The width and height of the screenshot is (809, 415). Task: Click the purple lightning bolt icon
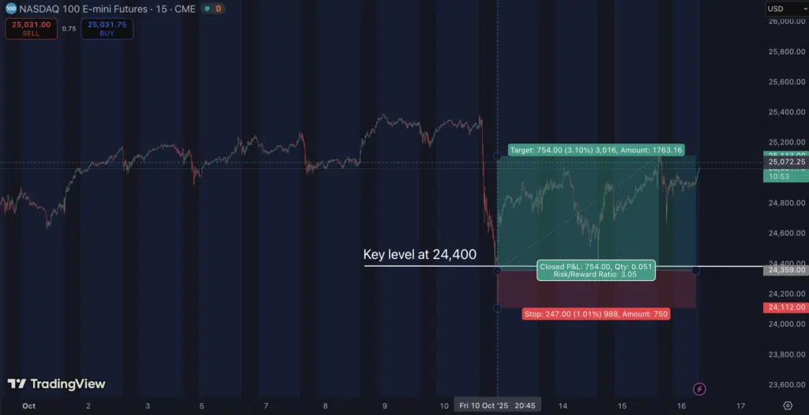(x=699, y=389)
